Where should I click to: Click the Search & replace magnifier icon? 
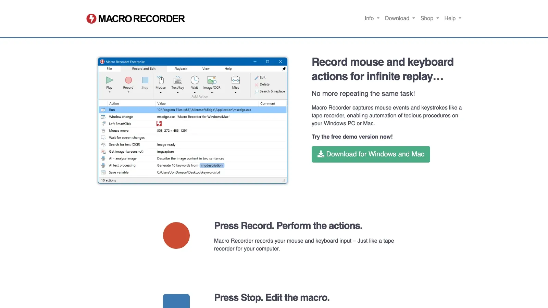(x=257, y=92)
